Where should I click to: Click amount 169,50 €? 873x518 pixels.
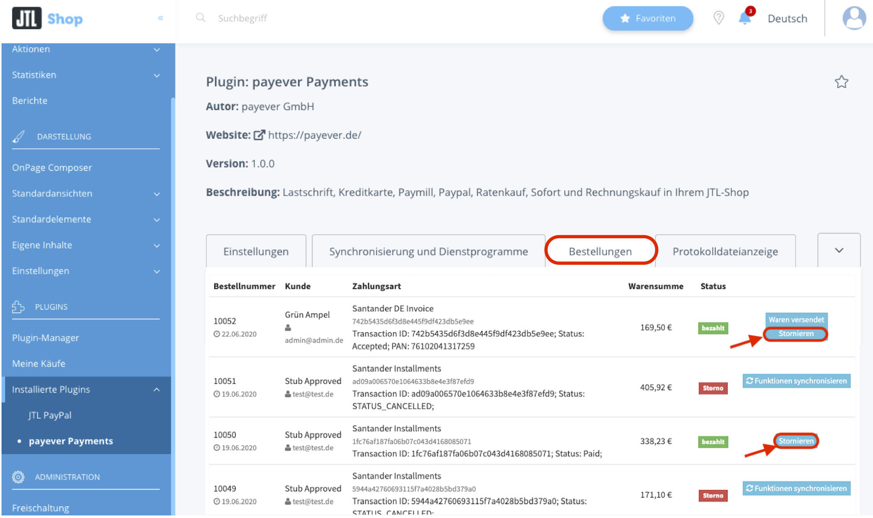coord(656,328)
